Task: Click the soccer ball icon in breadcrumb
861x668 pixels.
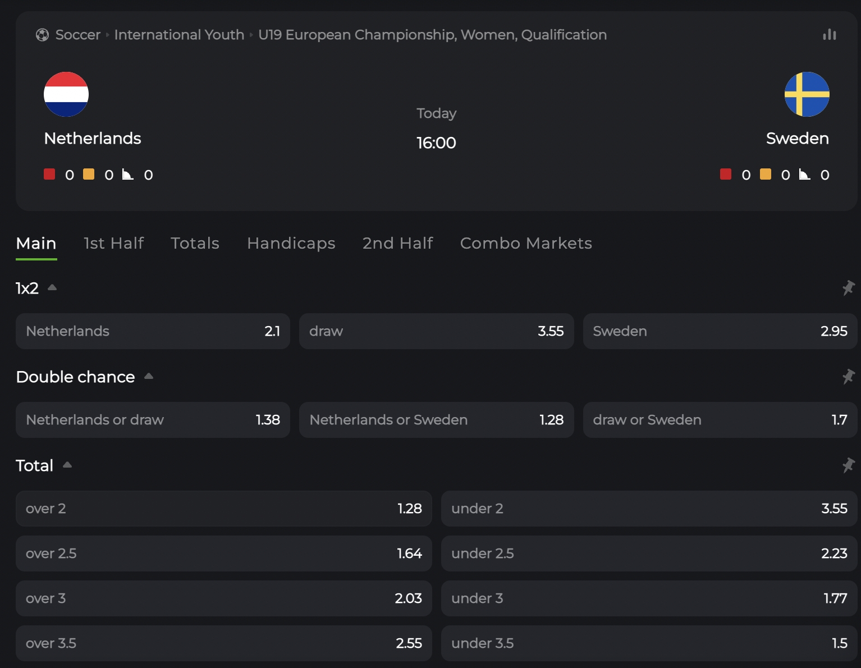Action: coord(42,35)
